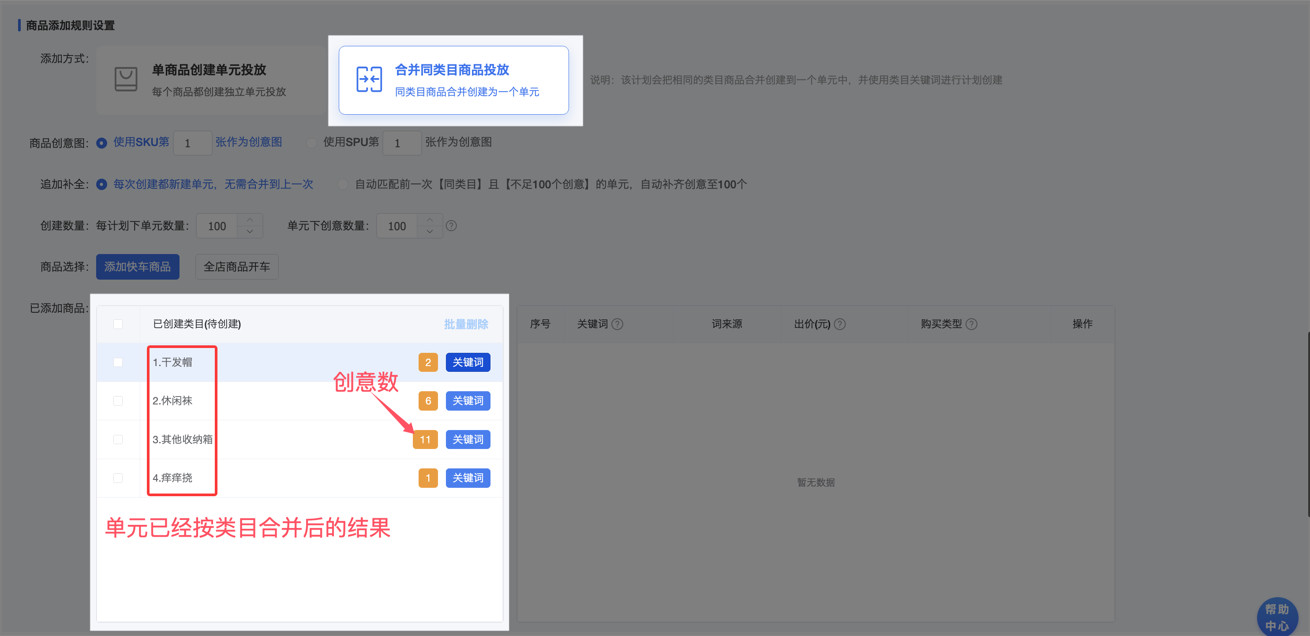The width and height of the screenshot is (1310, 636).
Task: Click the single-product shopping bag icon
Action: pyautogui.click(x=126, y=79)
